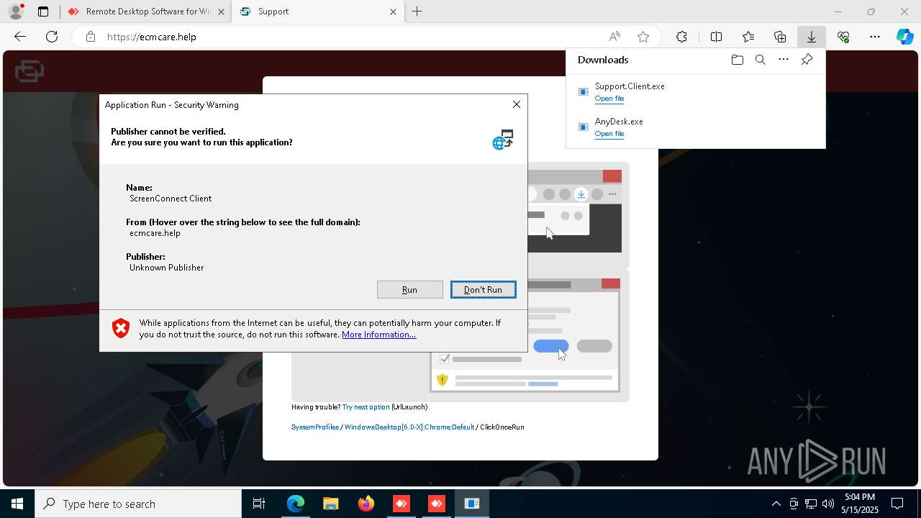
Task: Open the downloads folder icon
Action: pos(737,60)
